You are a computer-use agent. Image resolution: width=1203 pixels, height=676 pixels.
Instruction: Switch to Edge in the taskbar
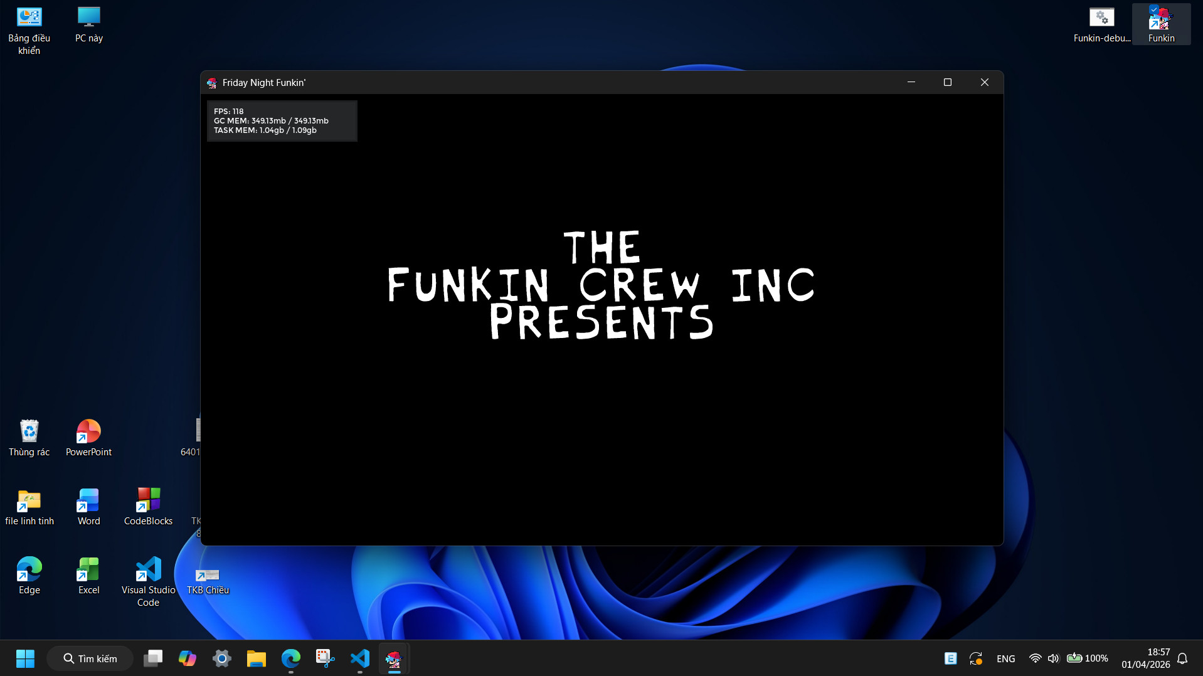click(x=291, y=658)
